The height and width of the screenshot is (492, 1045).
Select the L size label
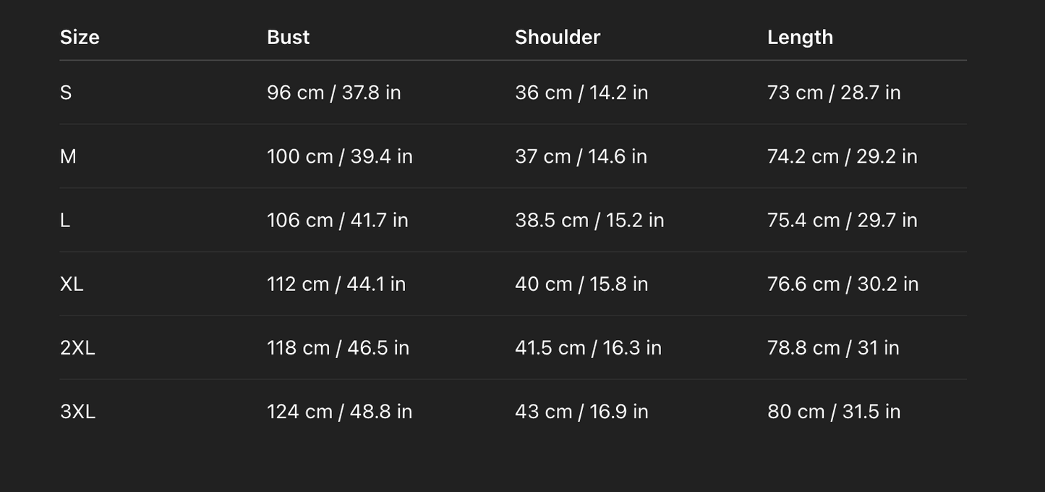coord(65,220)
